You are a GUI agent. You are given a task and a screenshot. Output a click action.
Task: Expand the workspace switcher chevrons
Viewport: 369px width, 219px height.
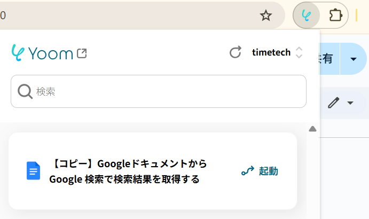(299, 52)
